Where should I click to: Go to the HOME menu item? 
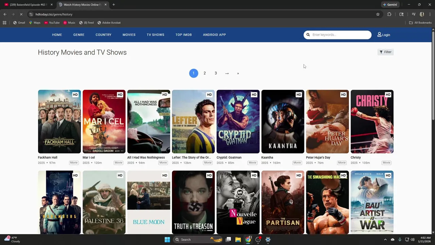(57, 35)
